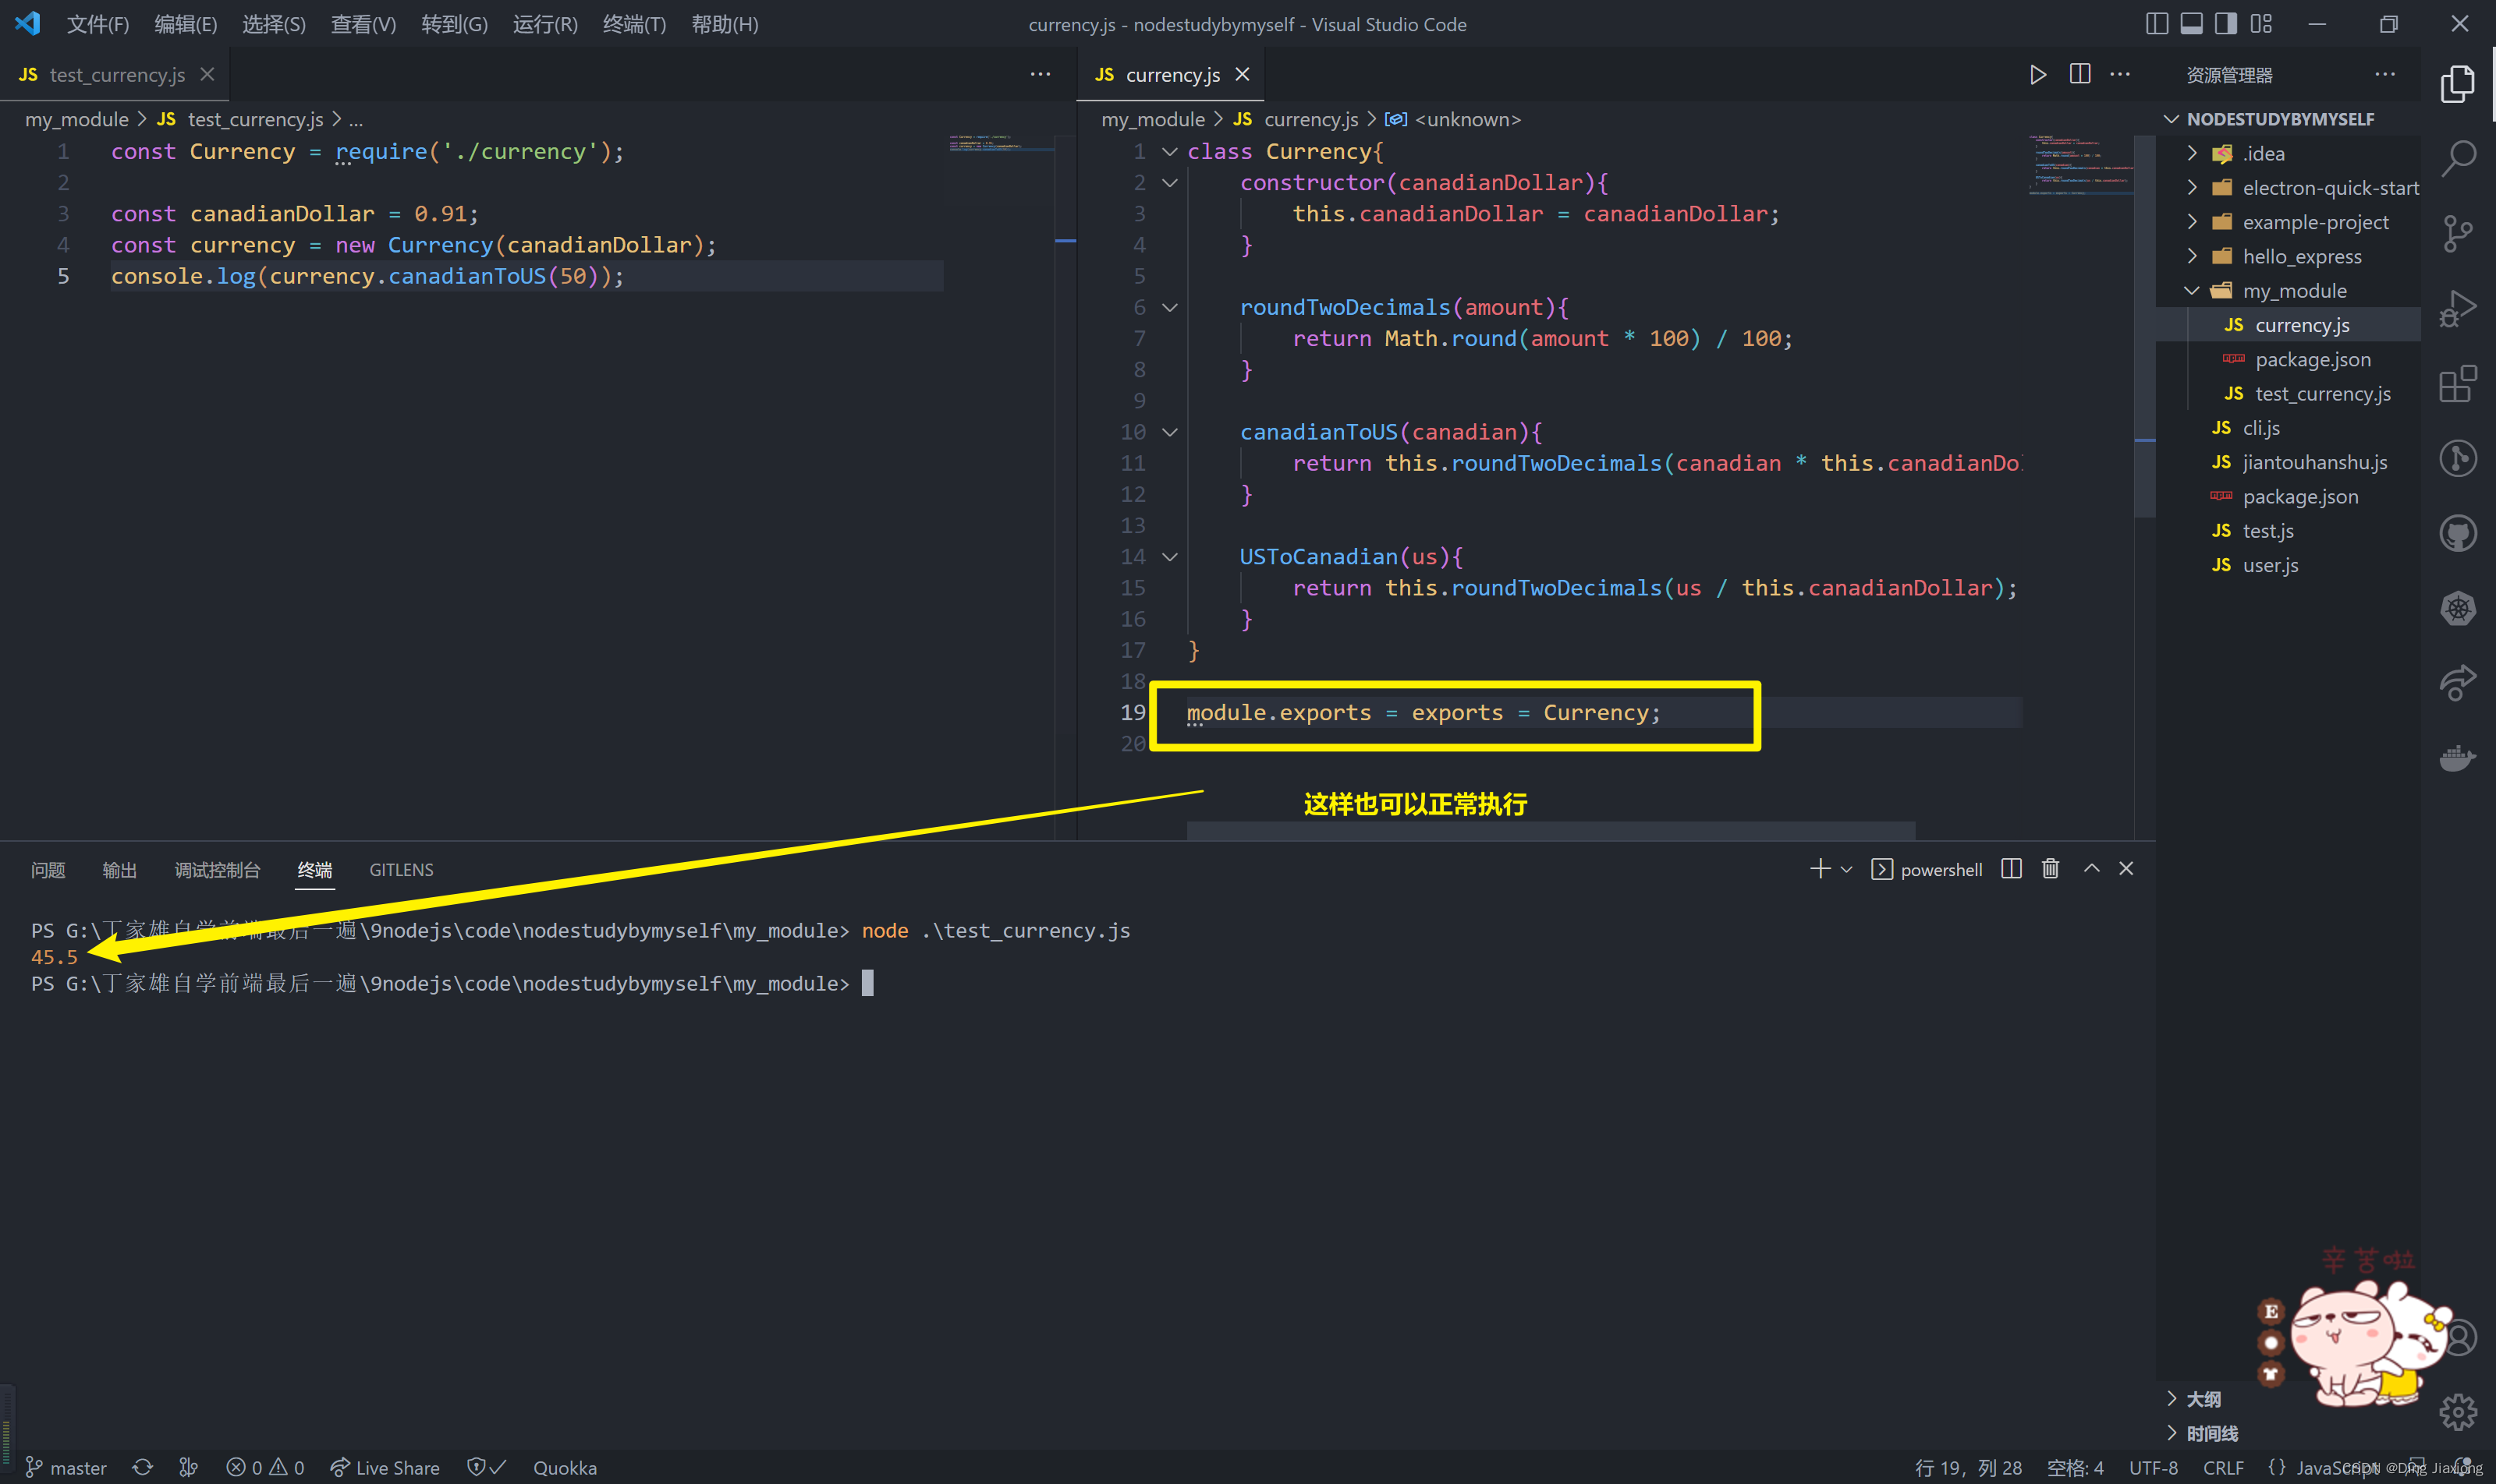Start a Live Share session from status bar
Image resolution: width=2496 pixels, height=1484 pixels.
click(x=385, y=1467)
